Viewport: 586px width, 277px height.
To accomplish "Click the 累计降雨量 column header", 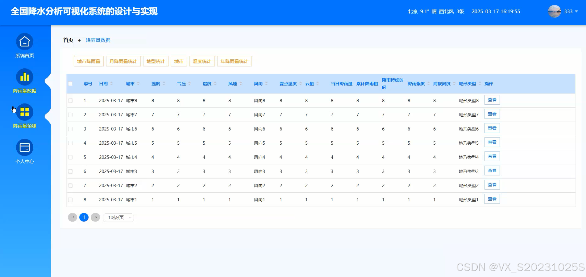I will pos(367,84).
